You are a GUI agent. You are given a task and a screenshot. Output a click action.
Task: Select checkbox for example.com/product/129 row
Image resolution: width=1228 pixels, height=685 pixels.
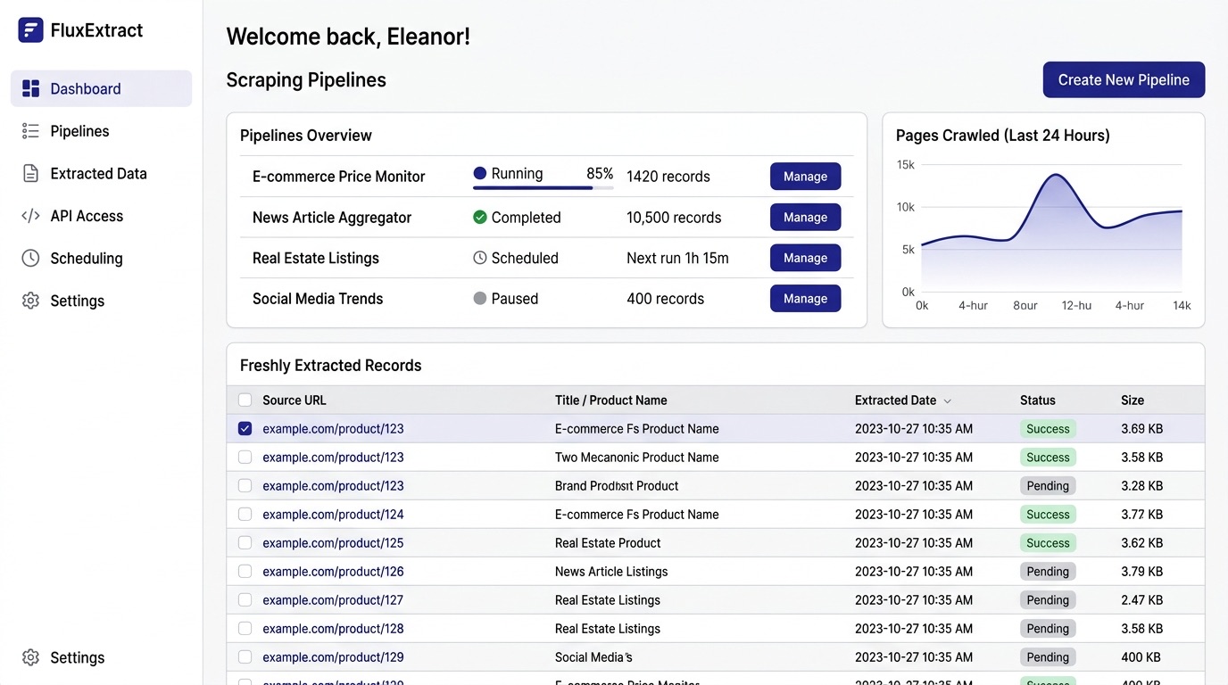(245, 657)
